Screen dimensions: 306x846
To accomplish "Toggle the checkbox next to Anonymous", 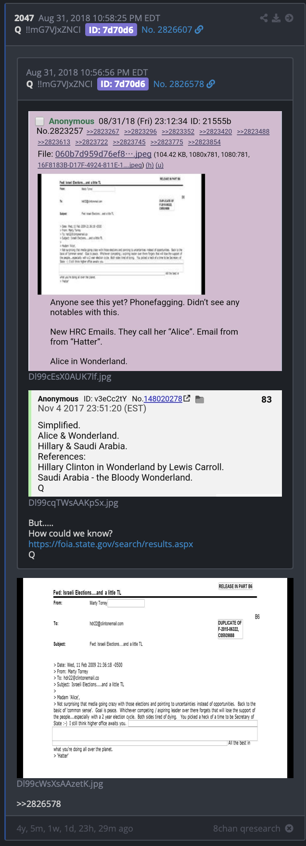I will click(40, 121).
